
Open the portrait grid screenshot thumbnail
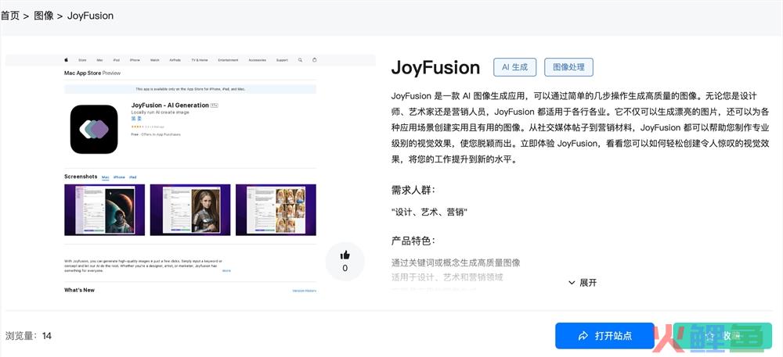(276, 209)
